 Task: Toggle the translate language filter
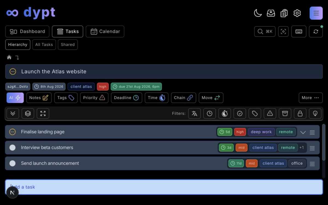click(x=195, y=113)
